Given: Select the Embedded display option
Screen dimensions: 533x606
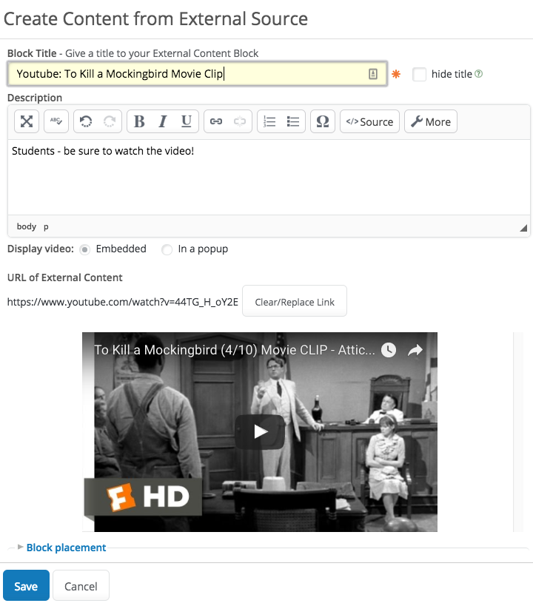Looking at the screenshot, I should (84, 249).
